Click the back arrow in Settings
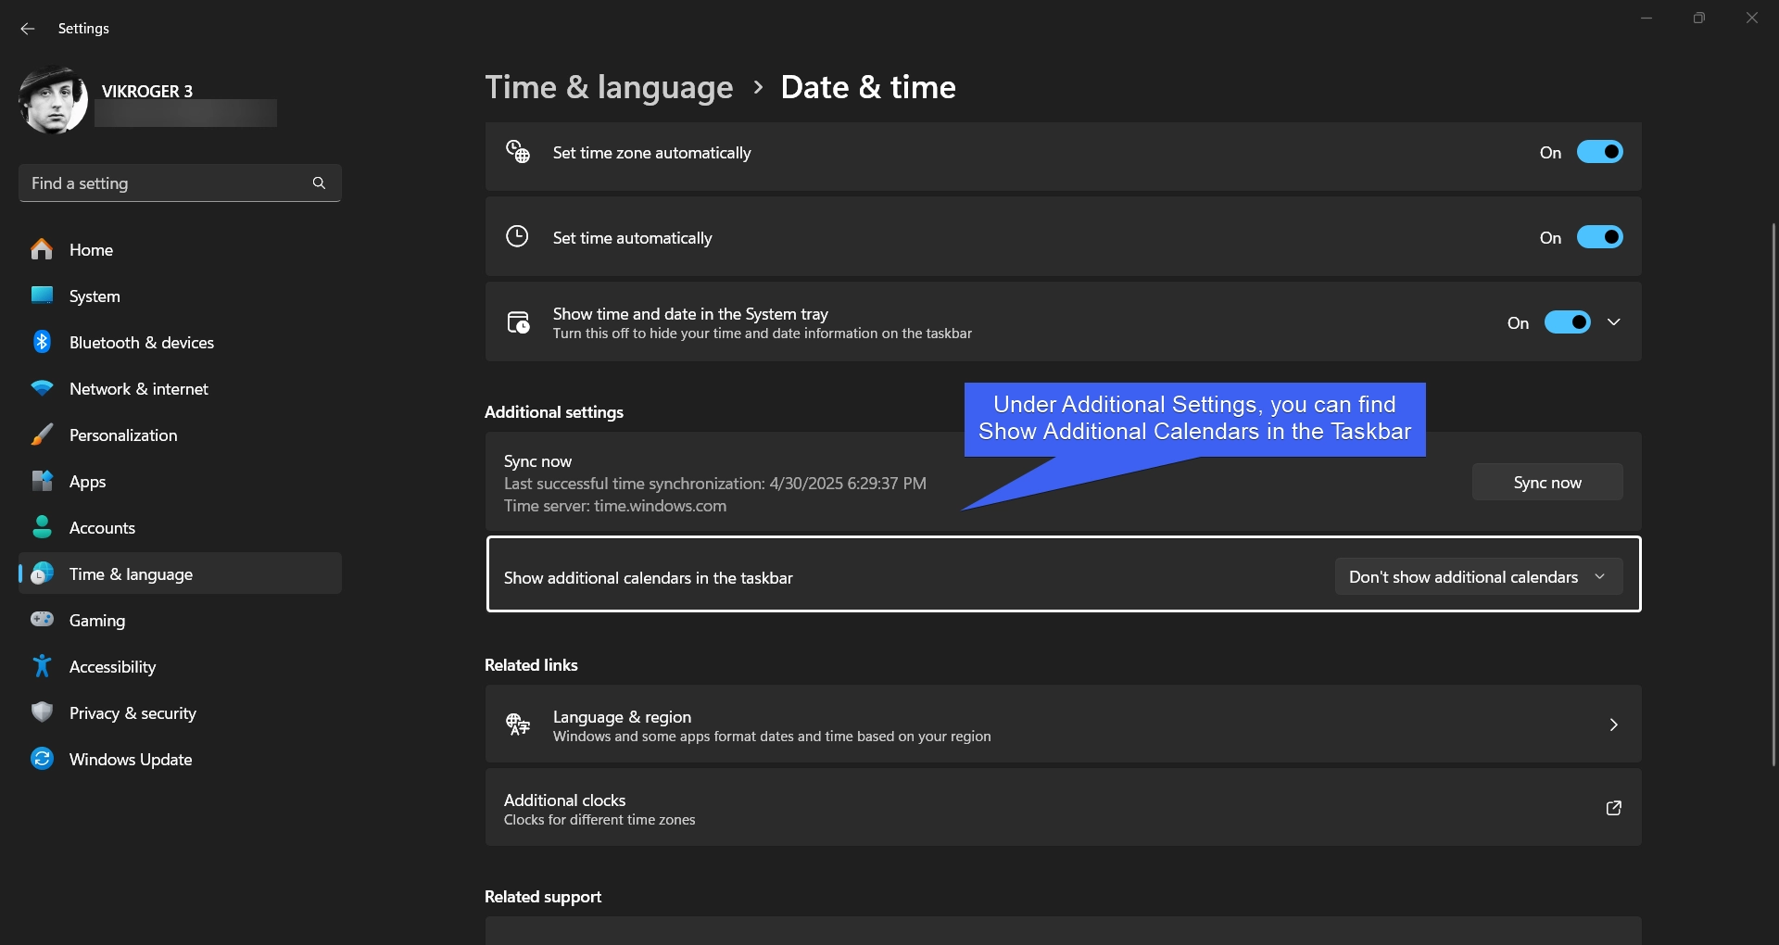Image resolution: width=1779 pixels, height=945 pixels. click(x=27, y=29)
